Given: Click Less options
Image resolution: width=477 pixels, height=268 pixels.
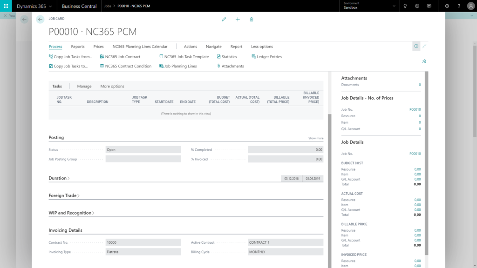Looking at the screenshot, I should (262, 47).
